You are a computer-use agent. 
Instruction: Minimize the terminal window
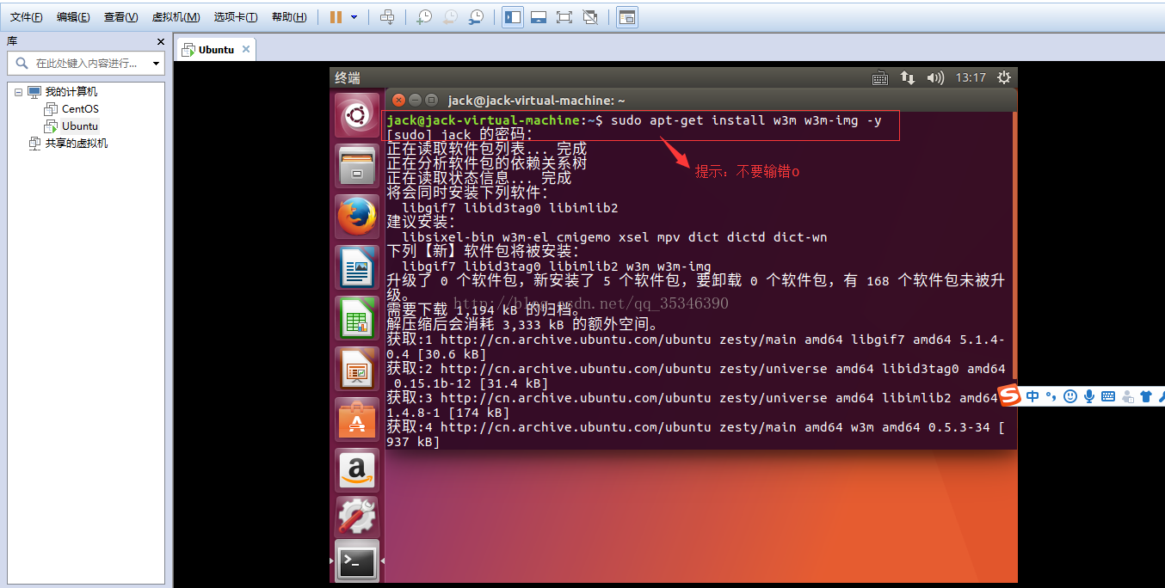(x=414, y=100)
